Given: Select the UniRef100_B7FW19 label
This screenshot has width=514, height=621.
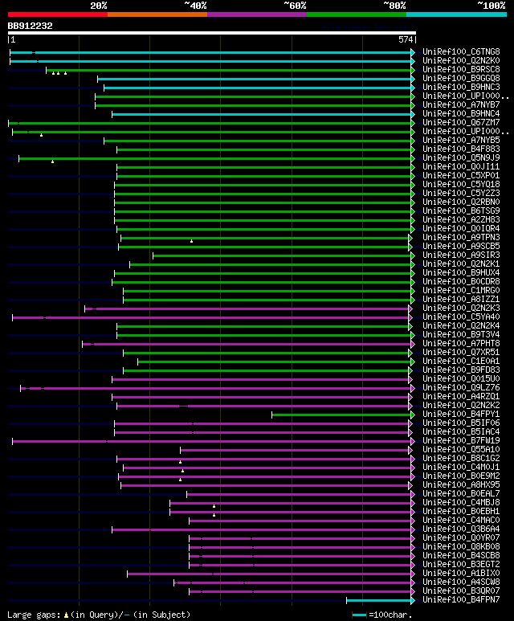Looking at the screenshot, I should pyautogui.click(x=461, y=441).
